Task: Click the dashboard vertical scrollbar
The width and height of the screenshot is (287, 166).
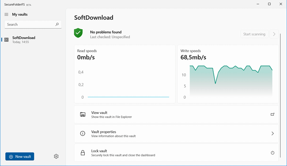Action: pyautogui.click(x=280, y=95)
